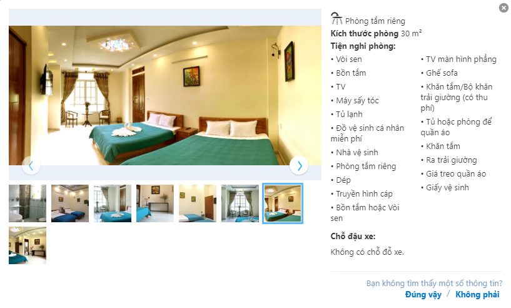Click the Không phải link

[477, 295]
